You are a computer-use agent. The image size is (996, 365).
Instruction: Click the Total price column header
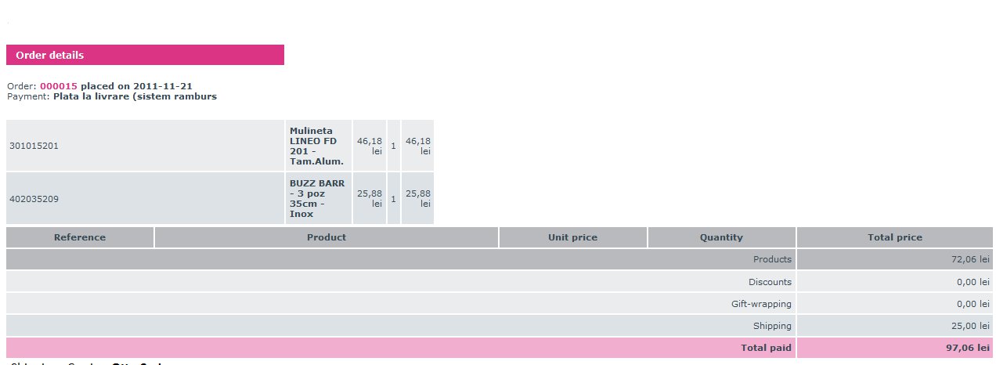895,237
